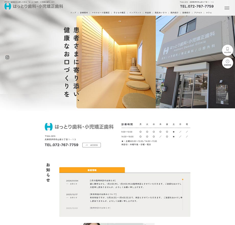Click the ACCESS button

[x=91, y=145]
